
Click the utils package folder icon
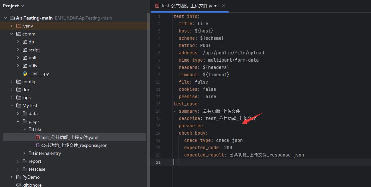tap(25, 66)
